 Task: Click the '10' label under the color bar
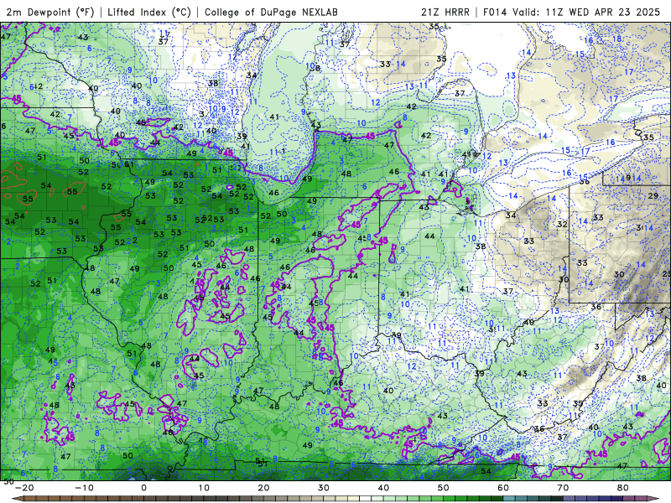coord(204,488)
